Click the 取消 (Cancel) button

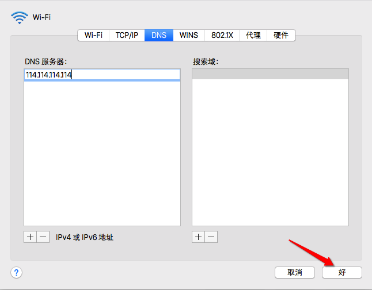coord(294,272)
